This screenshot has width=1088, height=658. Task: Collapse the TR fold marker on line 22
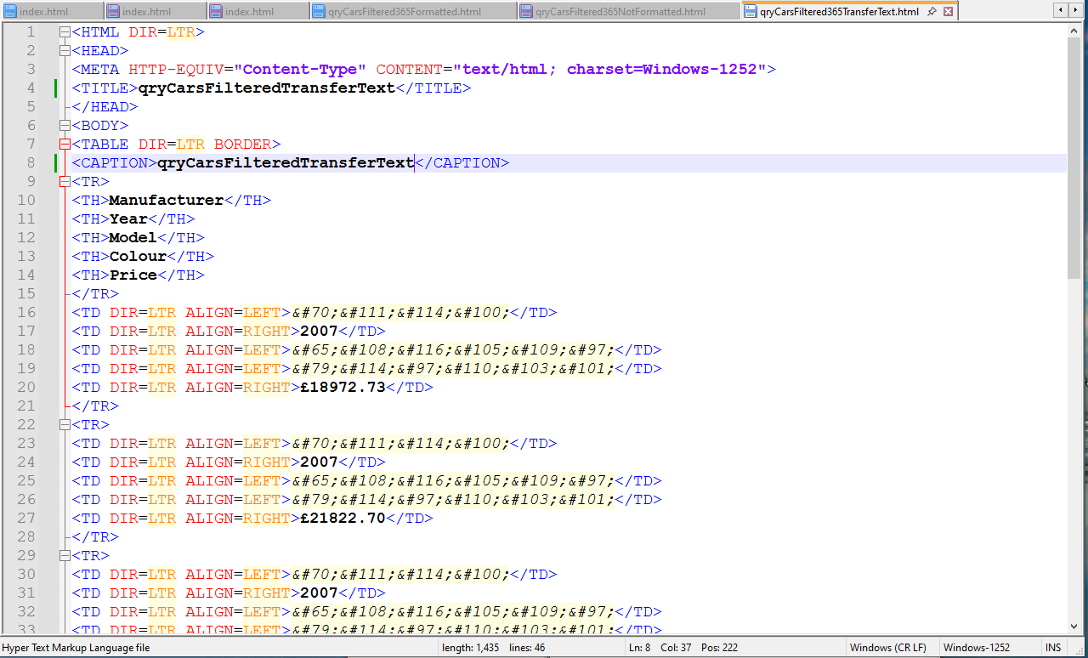tap(65, 425)
